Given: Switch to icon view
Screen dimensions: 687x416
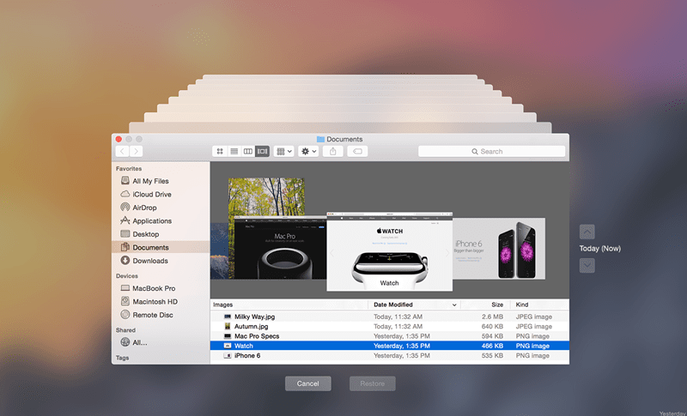Looking at the screenshot, I should pyautogui.click(x=220, y=151).
